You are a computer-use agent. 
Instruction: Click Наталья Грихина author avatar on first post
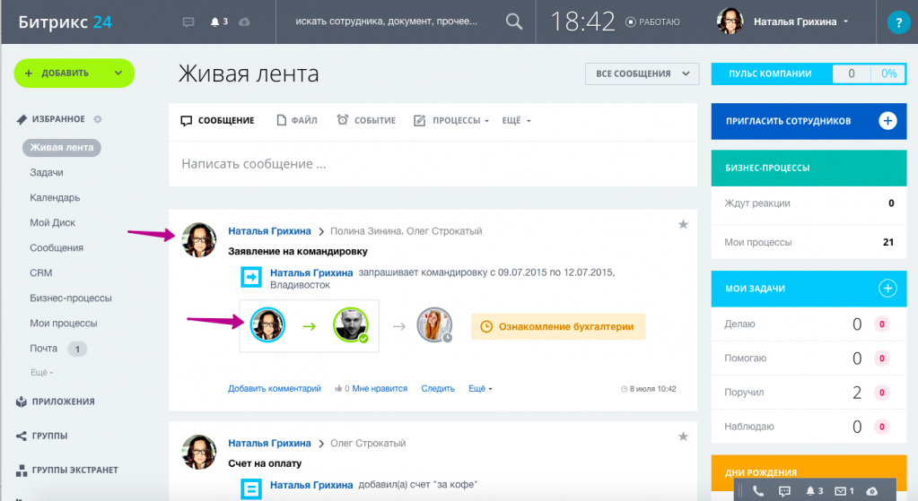pos(199,239)
